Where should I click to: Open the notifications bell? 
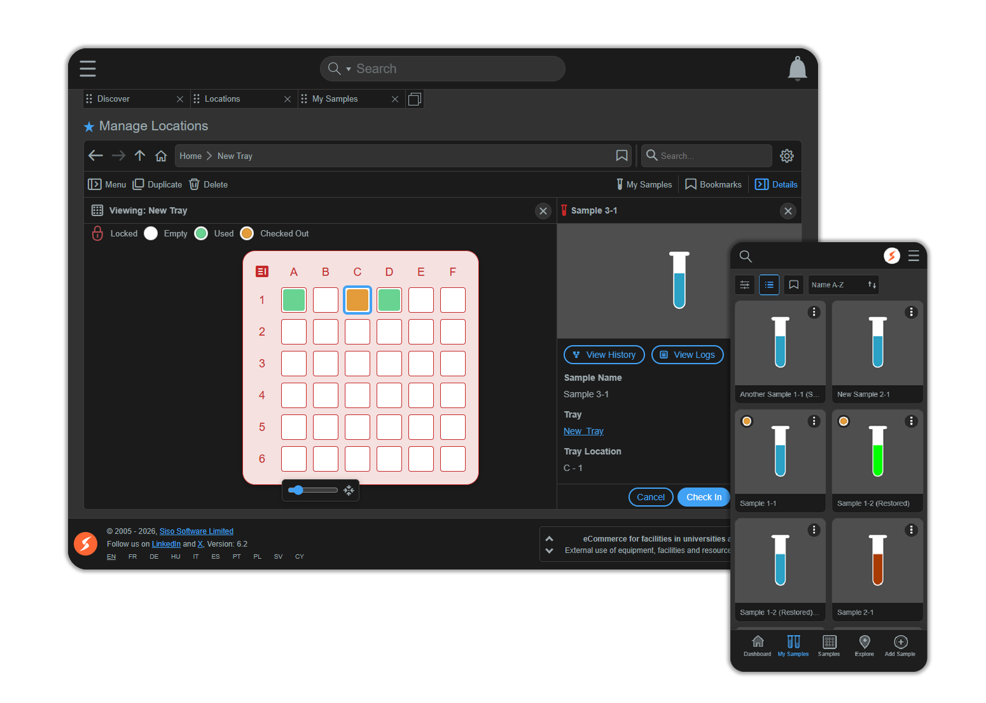[x=797, y=68]
